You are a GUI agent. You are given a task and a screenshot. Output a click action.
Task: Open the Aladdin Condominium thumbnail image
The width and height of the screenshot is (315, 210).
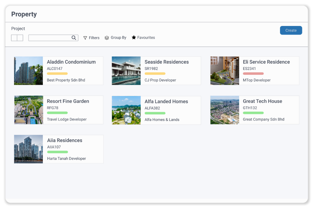click(29, 71)
